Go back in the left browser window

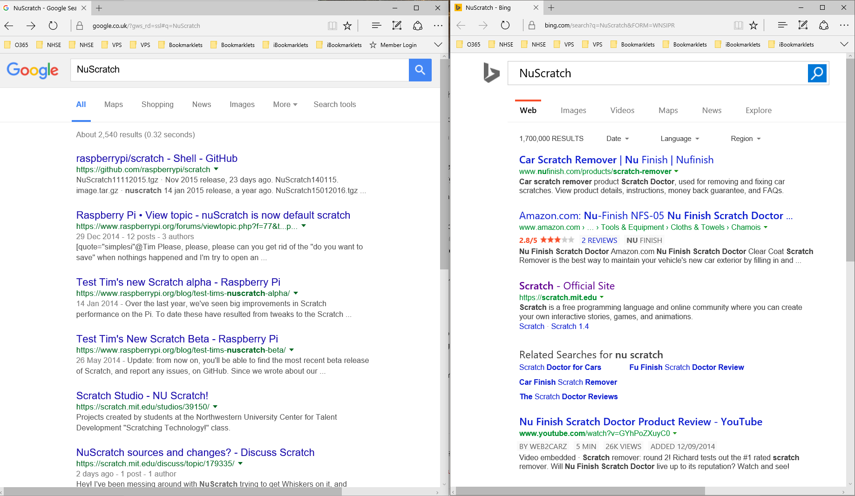click(x=9, y=26)
